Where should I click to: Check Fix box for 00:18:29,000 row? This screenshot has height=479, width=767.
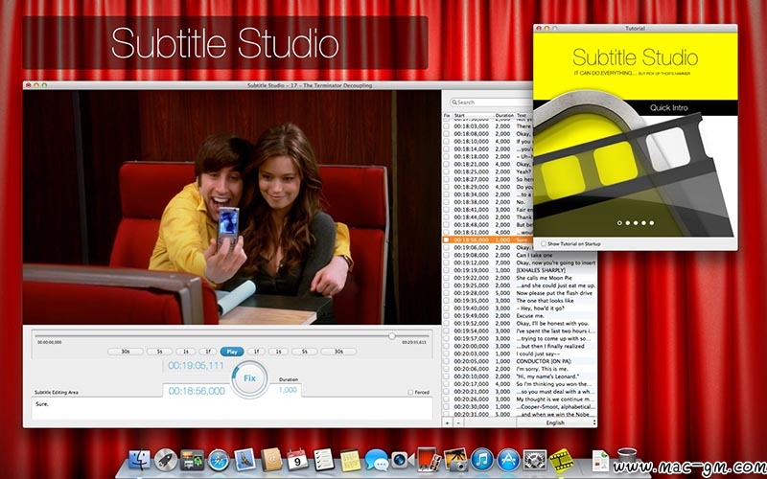(446, 187)
